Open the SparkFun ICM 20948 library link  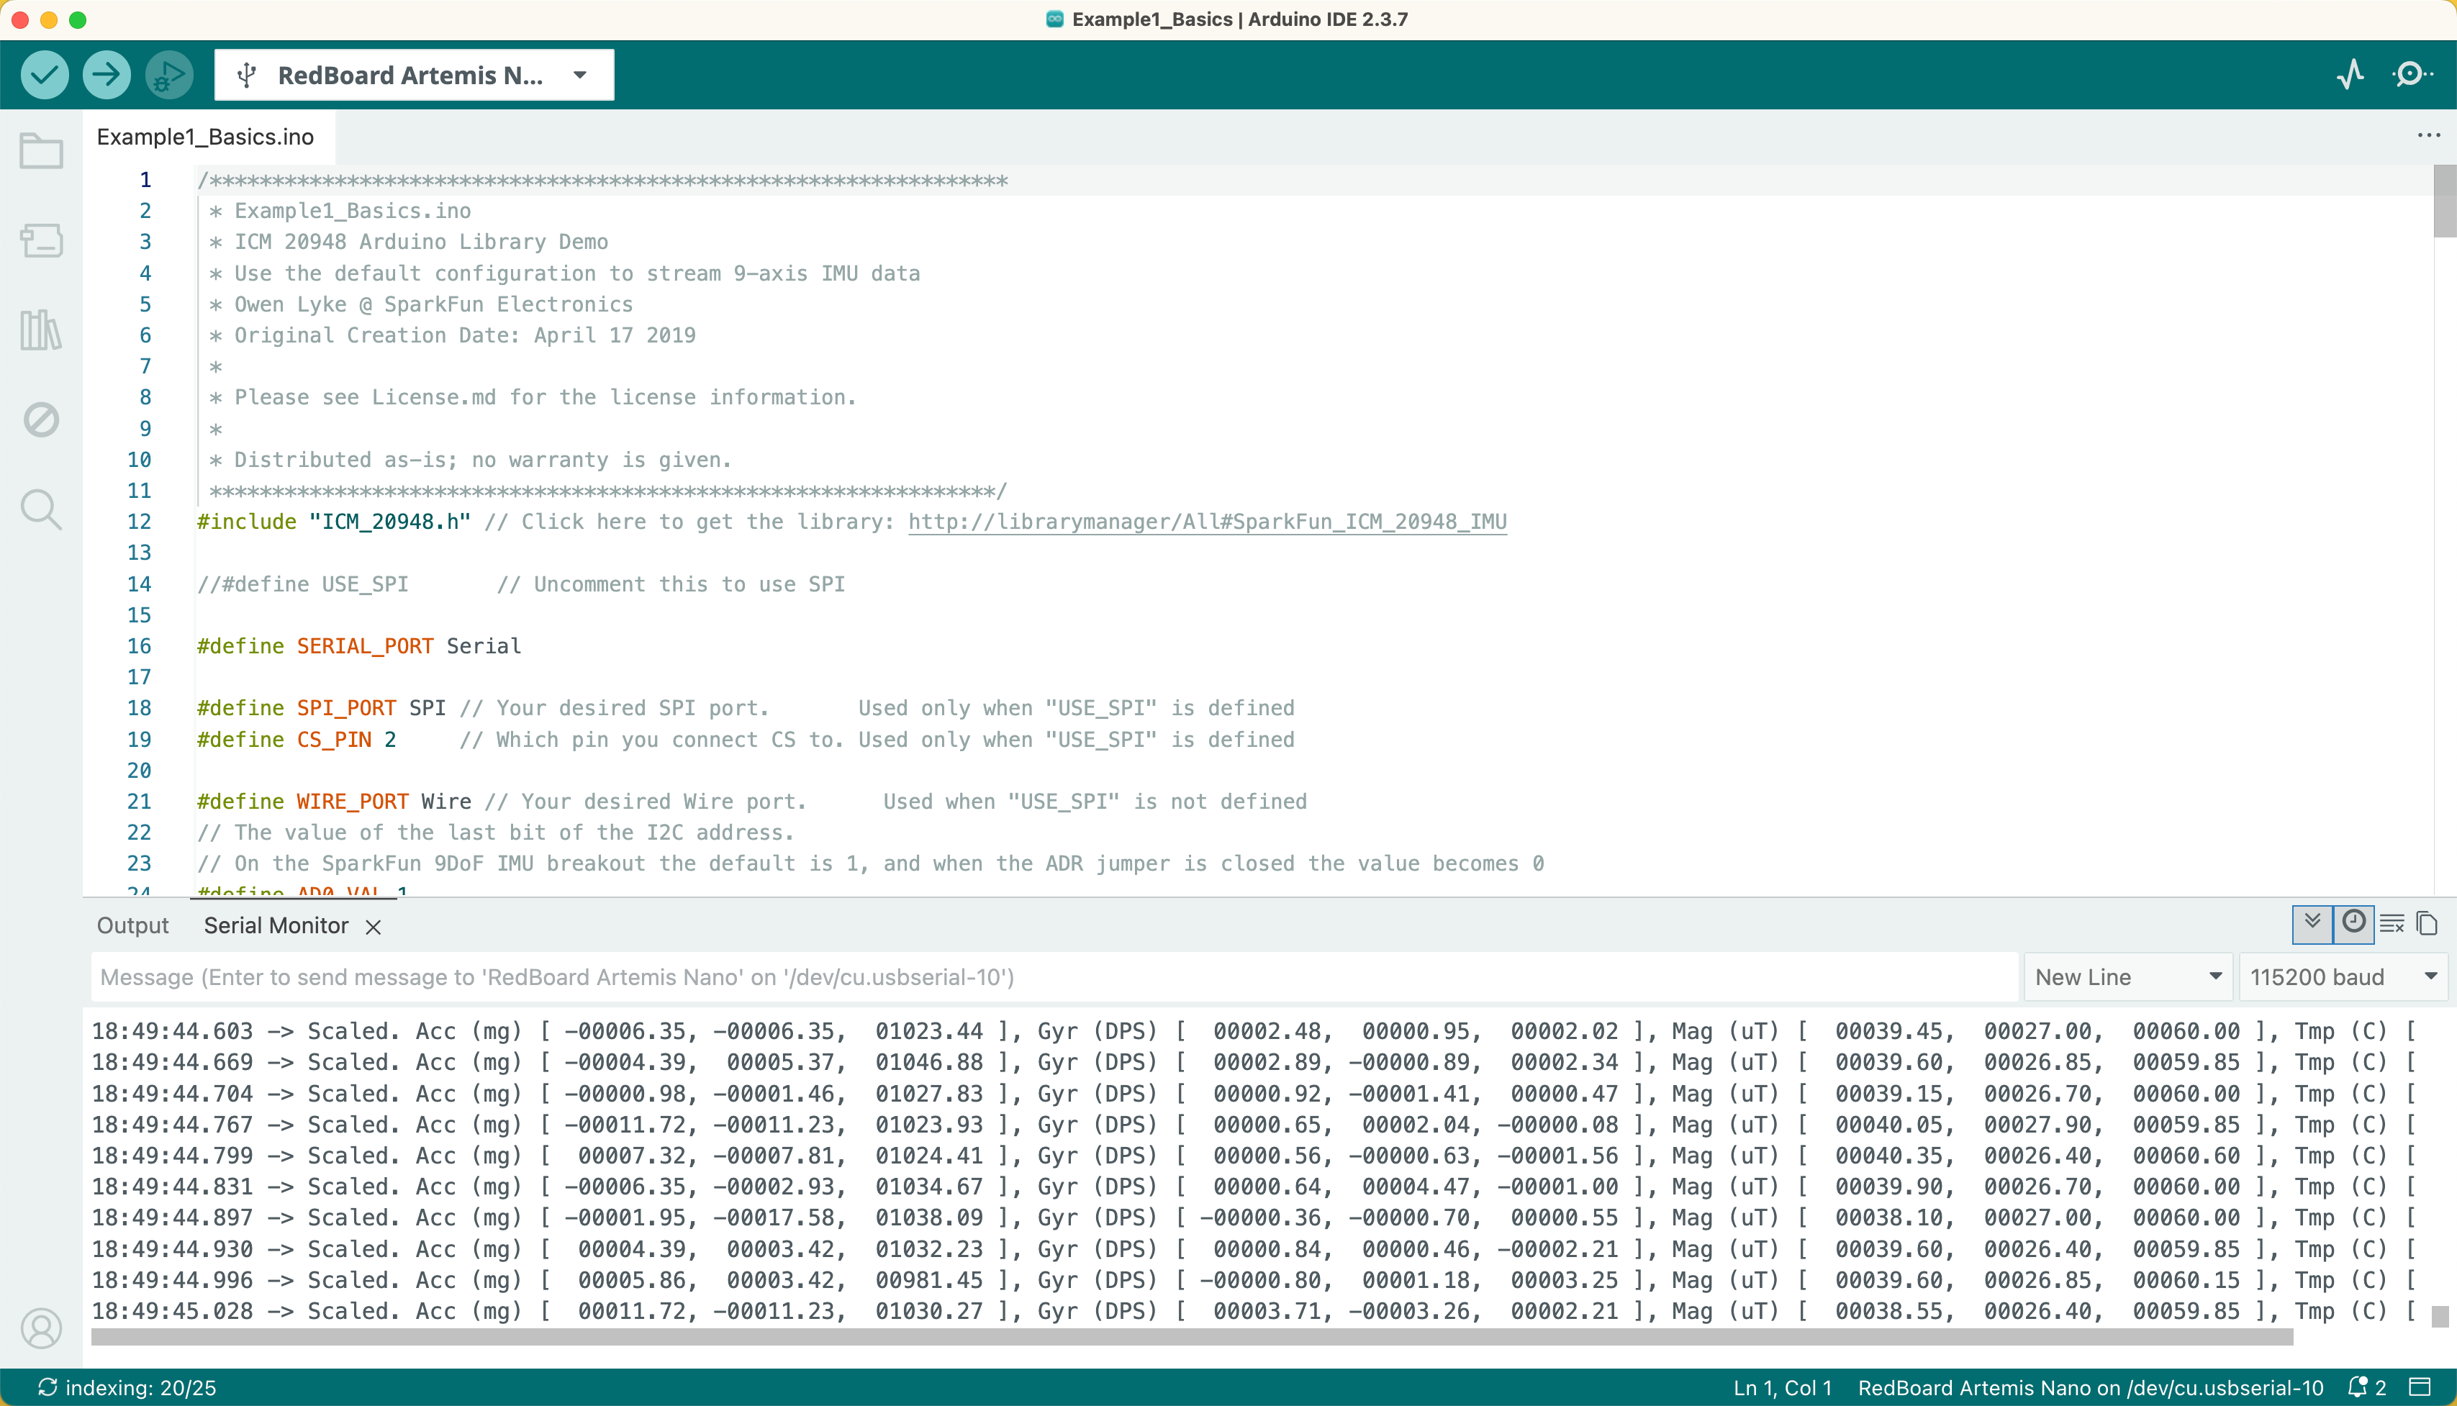pos(1206,522)
